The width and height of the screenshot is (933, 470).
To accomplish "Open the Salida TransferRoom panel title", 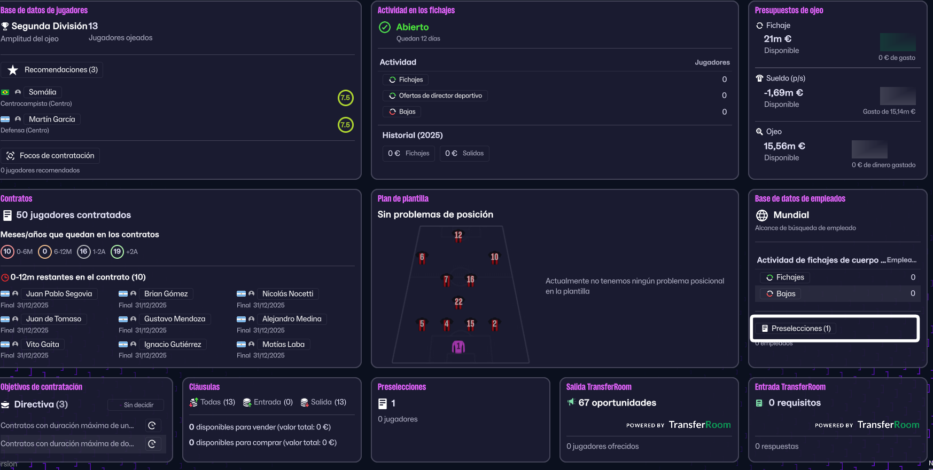I will tap(598, 387).
